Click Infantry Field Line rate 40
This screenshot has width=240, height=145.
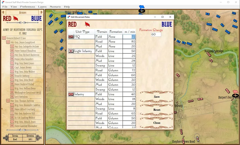129,94
